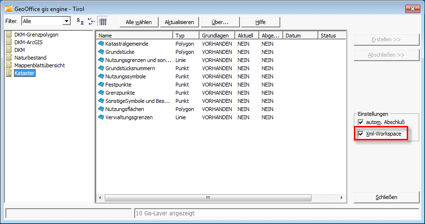Select Mappenblattübersicht in the tree
The width and height of the screenshot is (425, 224).
click(39, 65)
